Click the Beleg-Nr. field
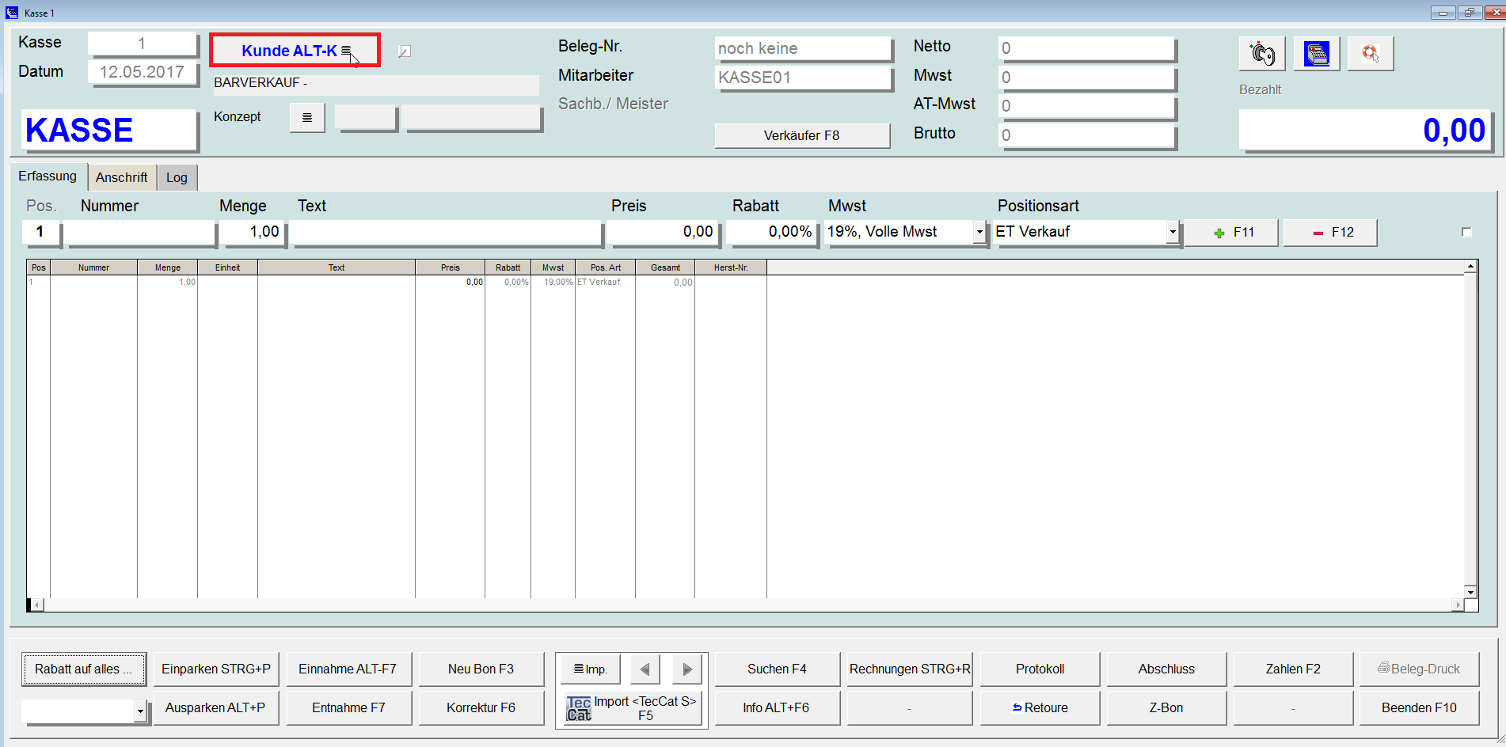This screenshot has height=747, width=1506. (x=803, y=48)
